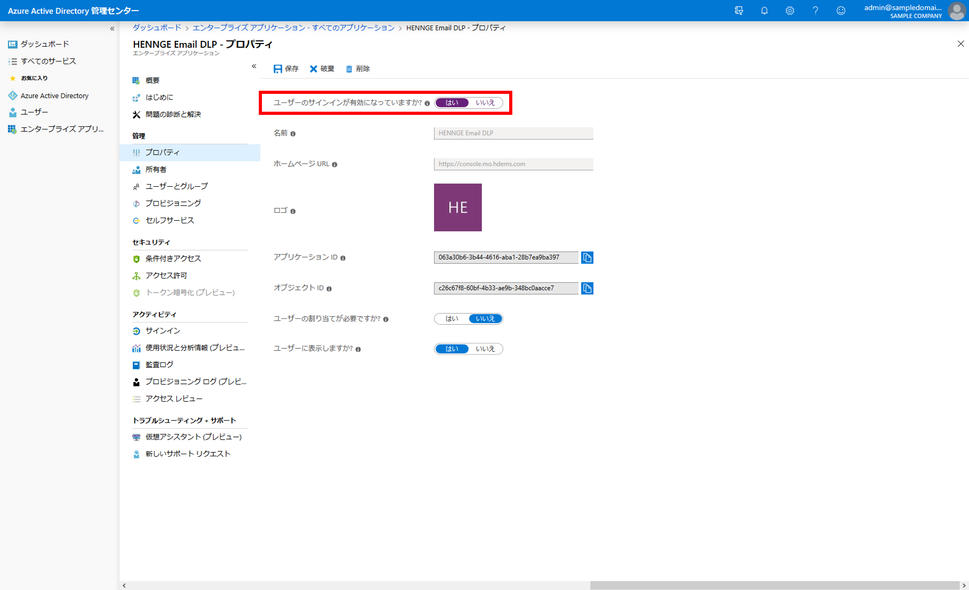Click the 名前 input field
This screenshot has width=969, height=590.
click(513, 133)
